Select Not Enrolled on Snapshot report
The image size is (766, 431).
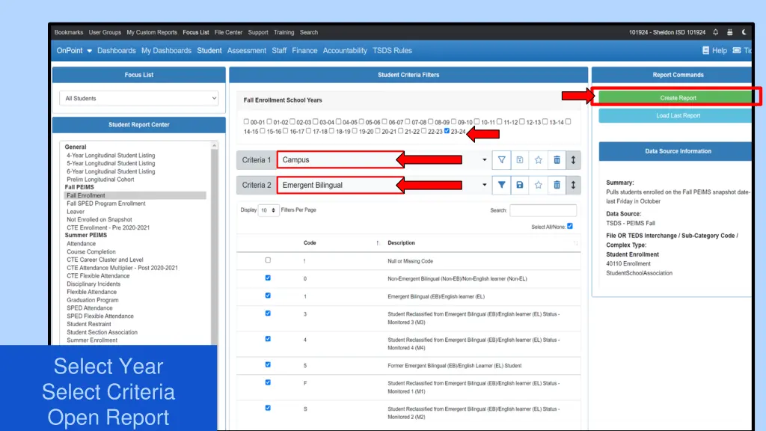pos(99,220)
